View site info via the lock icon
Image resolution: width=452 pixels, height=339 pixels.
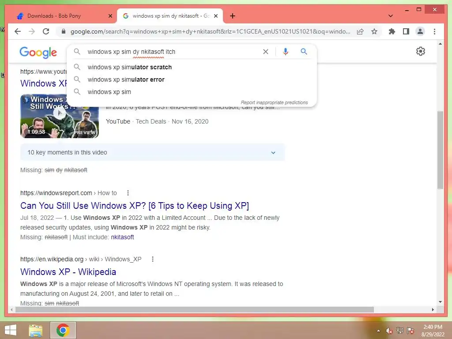(x=64, y=31)
